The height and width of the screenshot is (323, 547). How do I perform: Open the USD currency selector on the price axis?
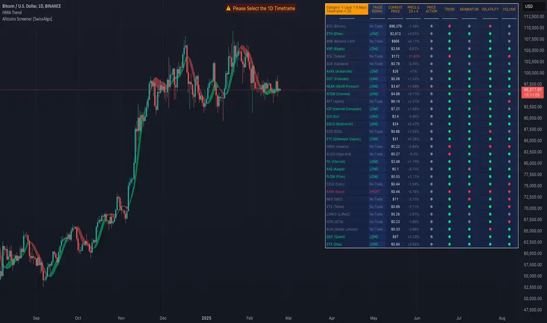(x=529, y=6)
